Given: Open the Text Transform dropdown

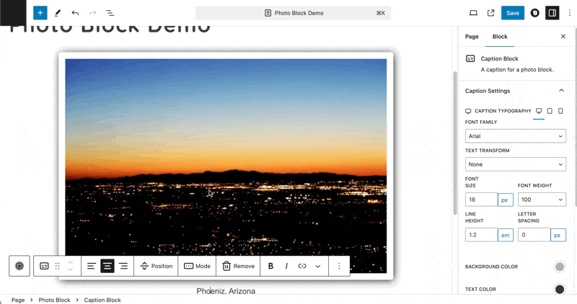Looking at the screenshot, I should (x=515, y=164).
